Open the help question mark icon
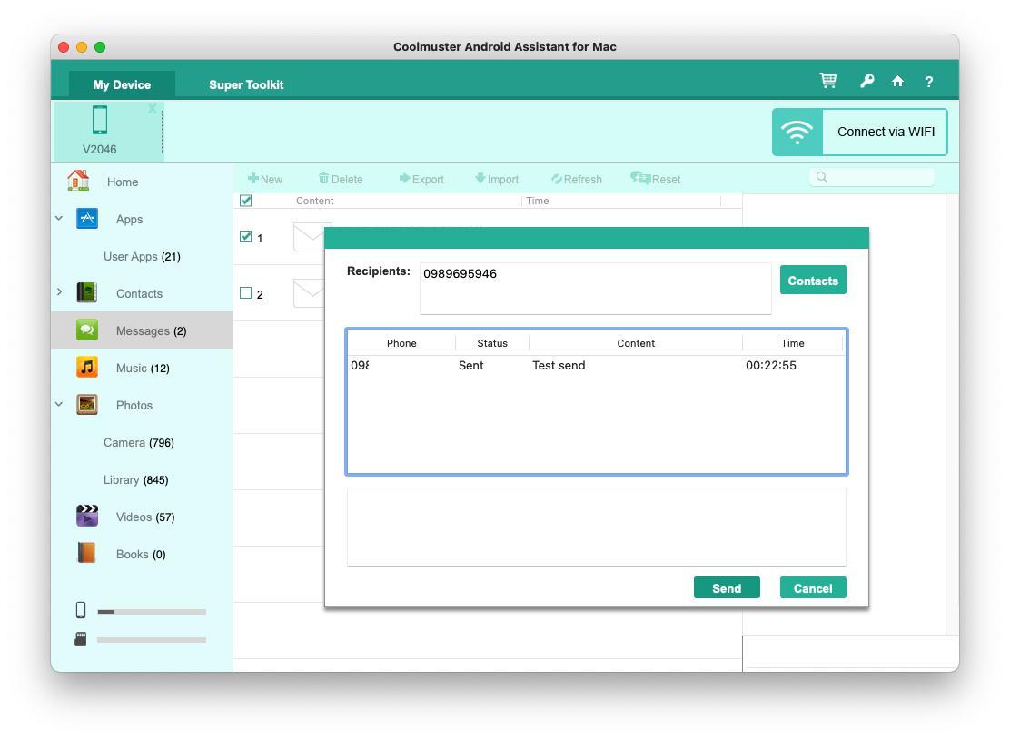1010x739 pixels. [x=929, y=82]
